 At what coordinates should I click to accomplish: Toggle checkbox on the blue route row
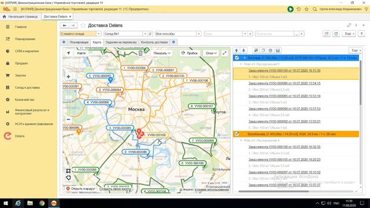click(x=237, y=58)
